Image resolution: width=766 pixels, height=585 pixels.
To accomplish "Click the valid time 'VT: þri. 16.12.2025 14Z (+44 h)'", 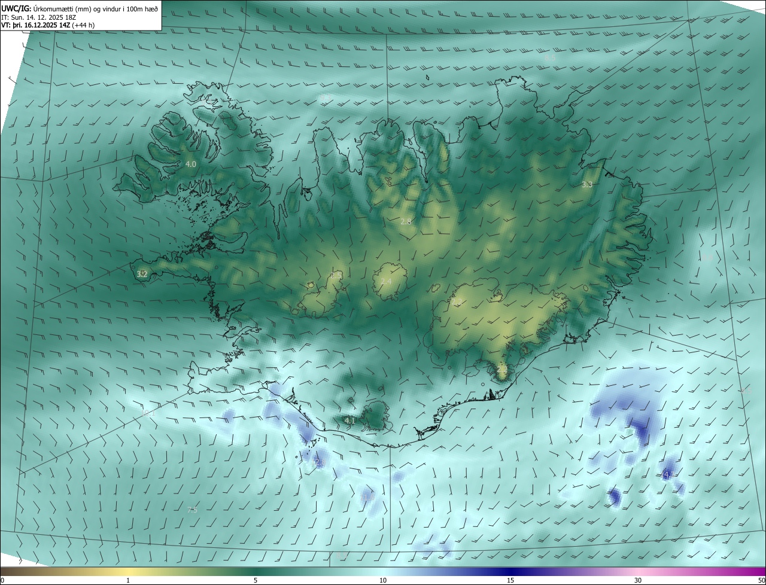I will (x=48, y=25).
